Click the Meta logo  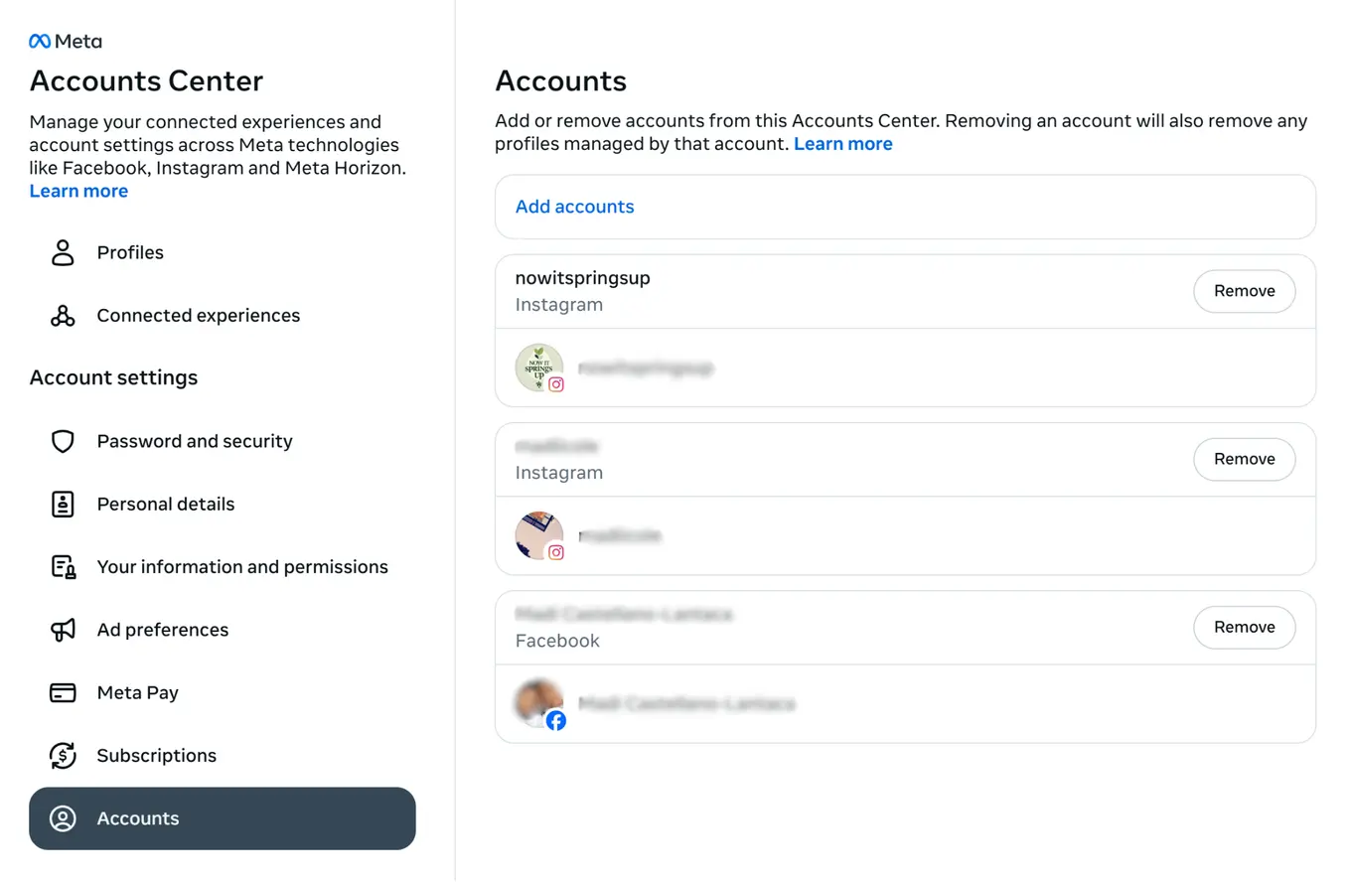(x=66, y=42)
